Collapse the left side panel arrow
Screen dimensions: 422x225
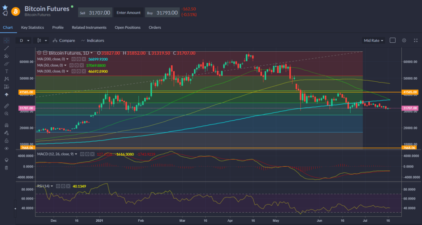15,209
